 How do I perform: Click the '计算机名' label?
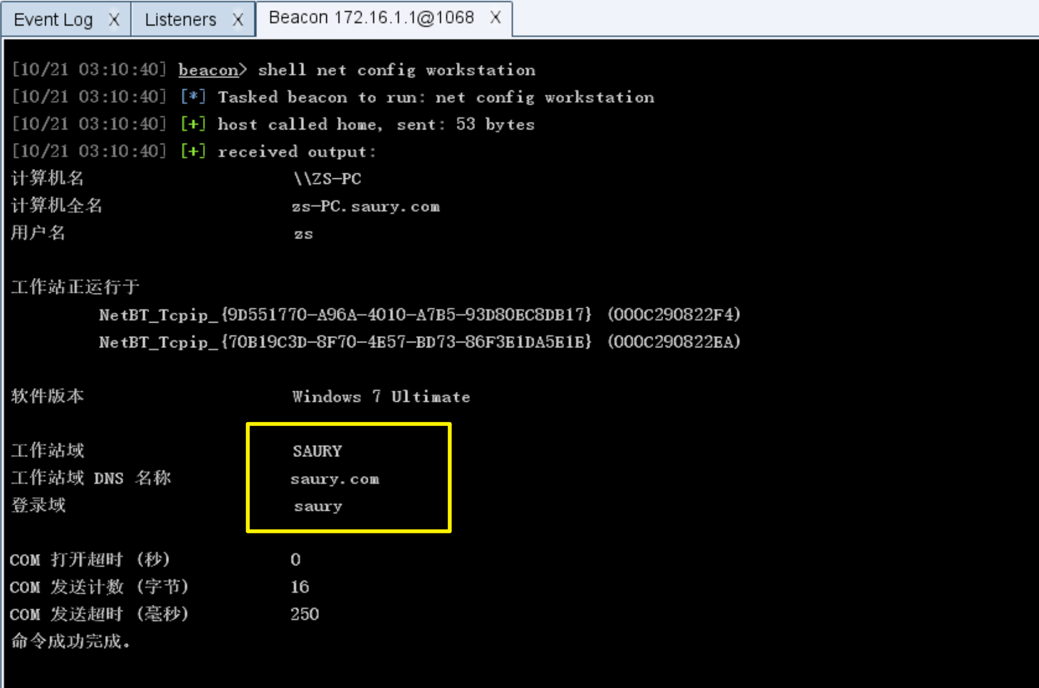pos(47,179)
